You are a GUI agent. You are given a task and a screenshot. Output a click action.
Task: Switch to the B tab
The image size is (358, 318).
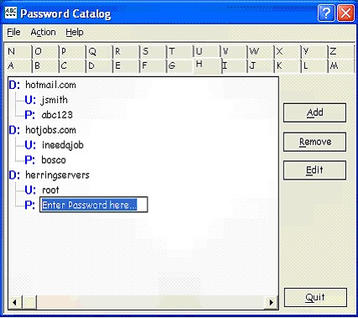[x=45, y=66]
